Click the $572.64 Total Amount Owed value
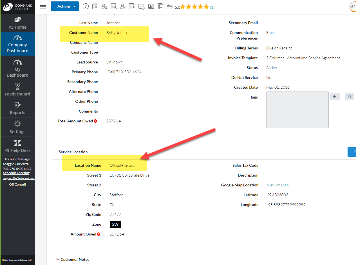356x265 pixels. click(114, 121)
